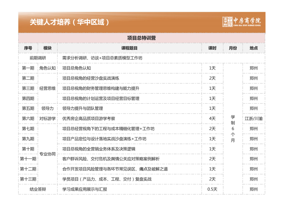Screen dimensions: 284x200
Task: Click 郑州 in the 第五期 row
Action: [254, 108]
